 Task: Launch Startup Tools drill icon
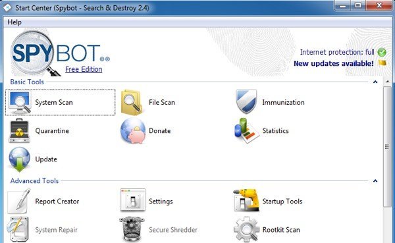click(246, 200)
